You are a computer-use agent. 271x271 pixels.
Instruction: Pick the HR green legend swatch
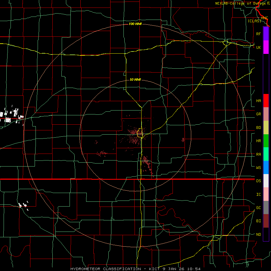click(266, 141)
